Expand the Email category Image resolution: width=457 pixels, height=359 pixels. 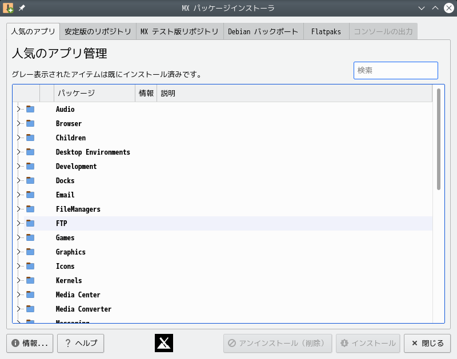(x=19, y=195)
